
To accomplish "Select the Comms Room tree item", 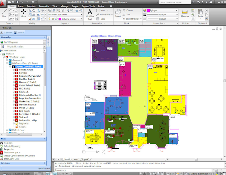I will pos(26,70).
